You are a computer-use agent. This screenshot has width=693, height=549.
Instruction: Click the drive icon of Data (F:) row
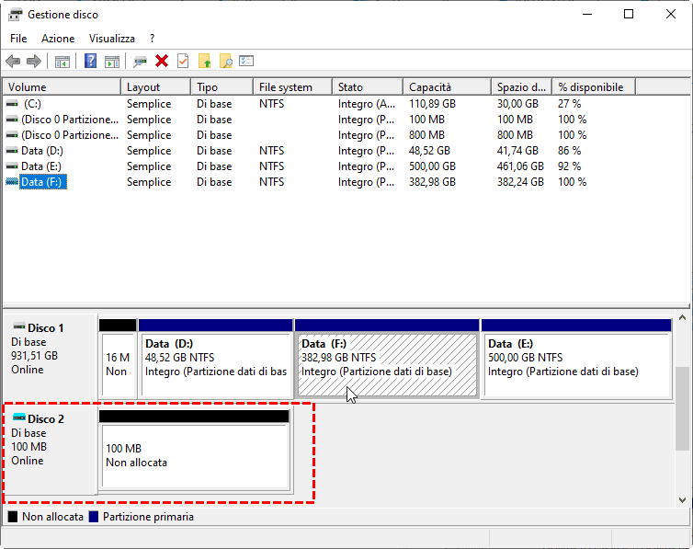coord(12,182)
